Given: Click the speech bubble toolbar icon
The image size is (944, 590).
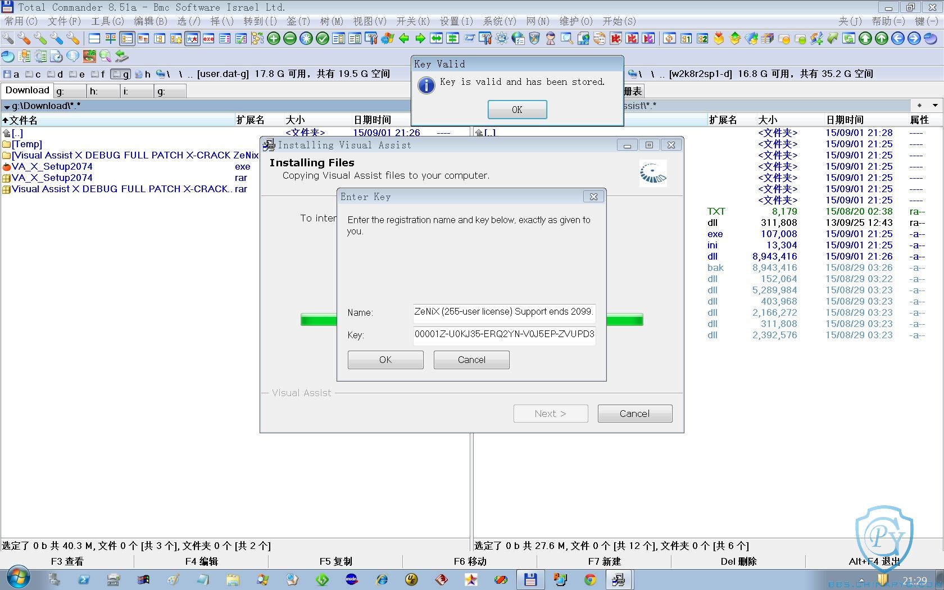Looking at the screenshot, I should point(73,56).
